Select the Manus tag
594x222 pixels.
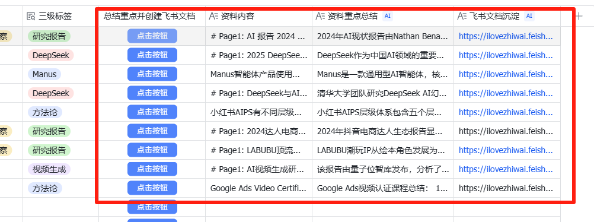[44, 74]
